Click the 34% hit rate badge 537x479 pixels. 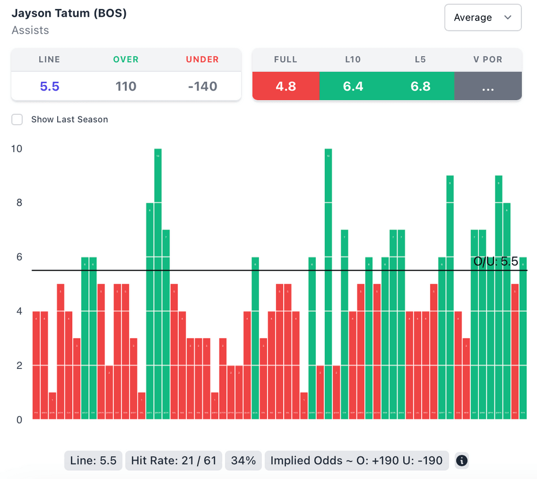tap(243, 461)
